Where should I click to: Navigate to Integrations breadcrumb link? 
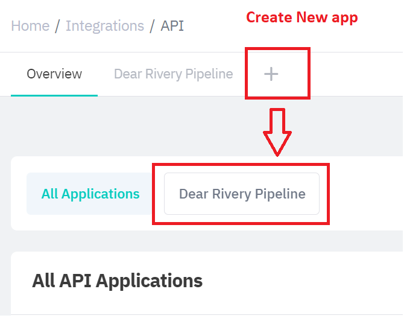click(x=105, y=26)
